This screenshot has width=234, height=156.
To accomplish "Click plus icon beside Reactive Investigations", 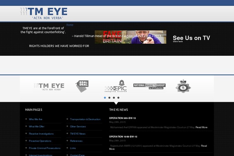I will (x=26, y=133).
